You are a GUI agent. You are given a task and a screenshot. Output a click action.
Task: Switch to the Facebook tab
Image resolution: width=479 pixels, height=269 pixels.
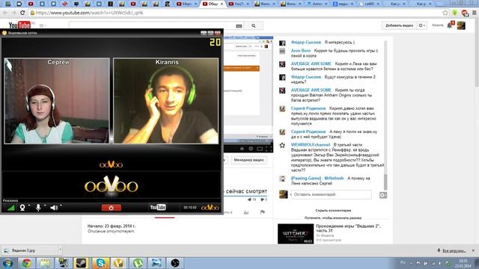(x=343, y=4)
